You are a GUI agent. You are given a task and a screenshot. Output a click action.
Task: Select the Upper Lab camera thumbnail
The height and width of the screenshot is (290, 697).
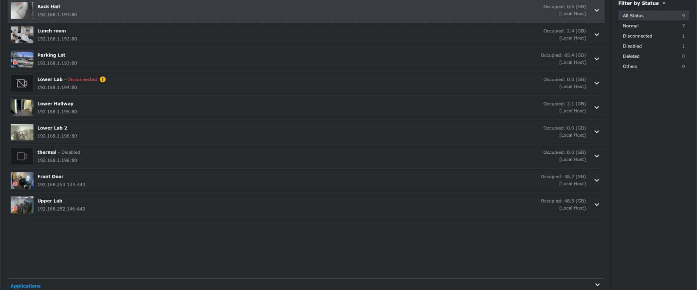point(22,205)
